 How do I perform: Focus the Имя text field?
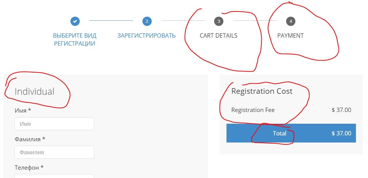tap(54, 124)
